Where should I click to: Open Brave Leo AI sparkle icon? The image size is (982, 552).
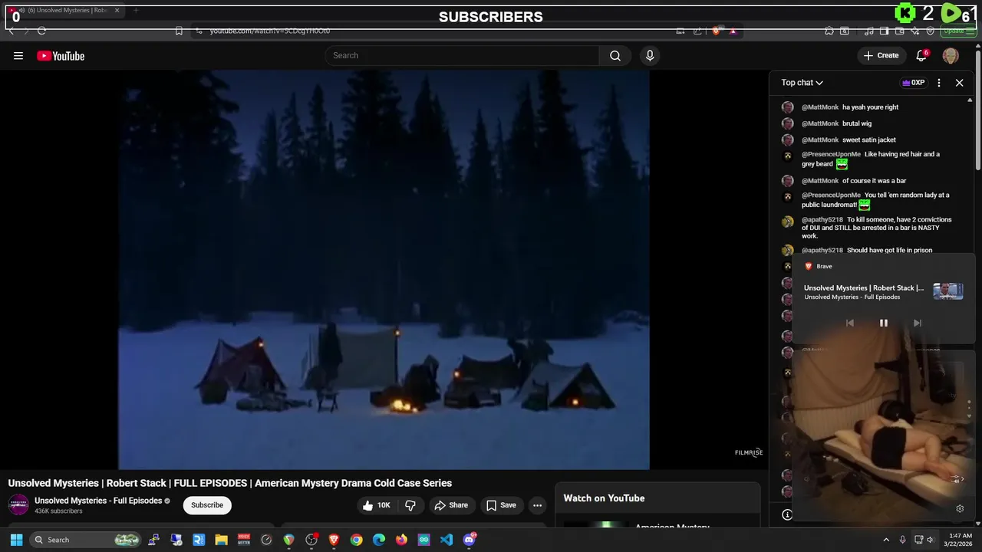tap(914, 31)
